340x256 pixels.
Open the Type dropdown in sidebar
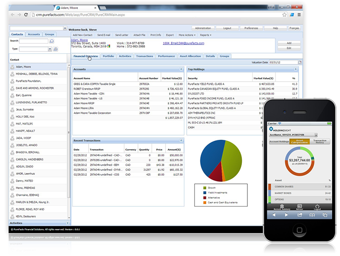(50, 49)
